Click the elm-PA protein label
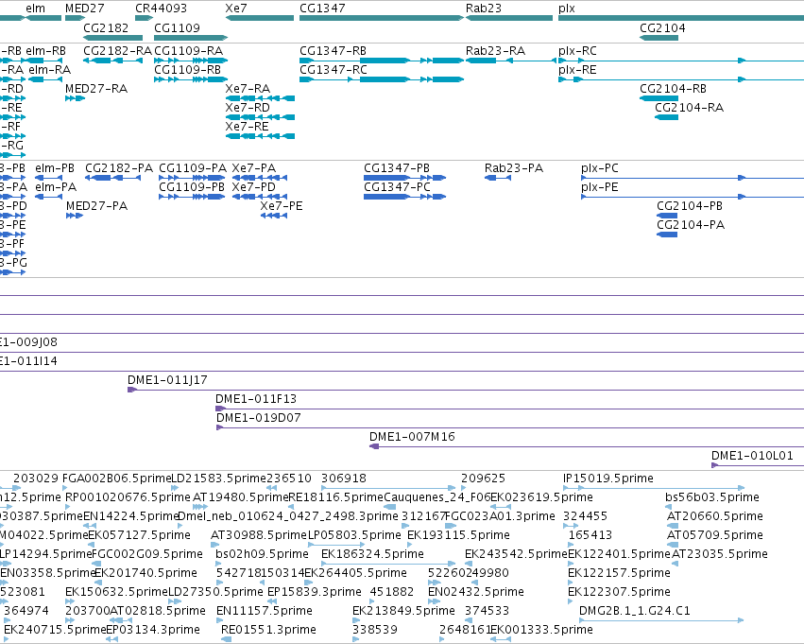The image size is (804, 644). [x=56, y=187]
